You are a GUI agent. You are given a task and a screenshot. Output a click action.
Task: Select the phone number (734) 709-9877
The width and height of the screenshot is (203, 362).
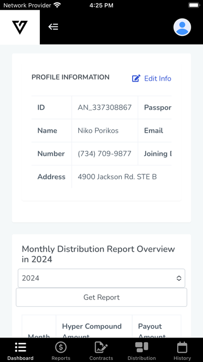point(105,154)
